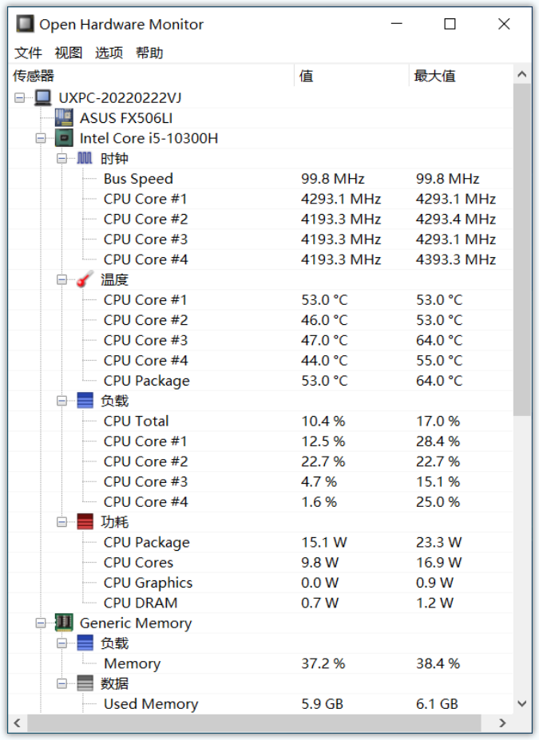Click the motherboard icon next to ASUS FX506LI

pos(64,117)
